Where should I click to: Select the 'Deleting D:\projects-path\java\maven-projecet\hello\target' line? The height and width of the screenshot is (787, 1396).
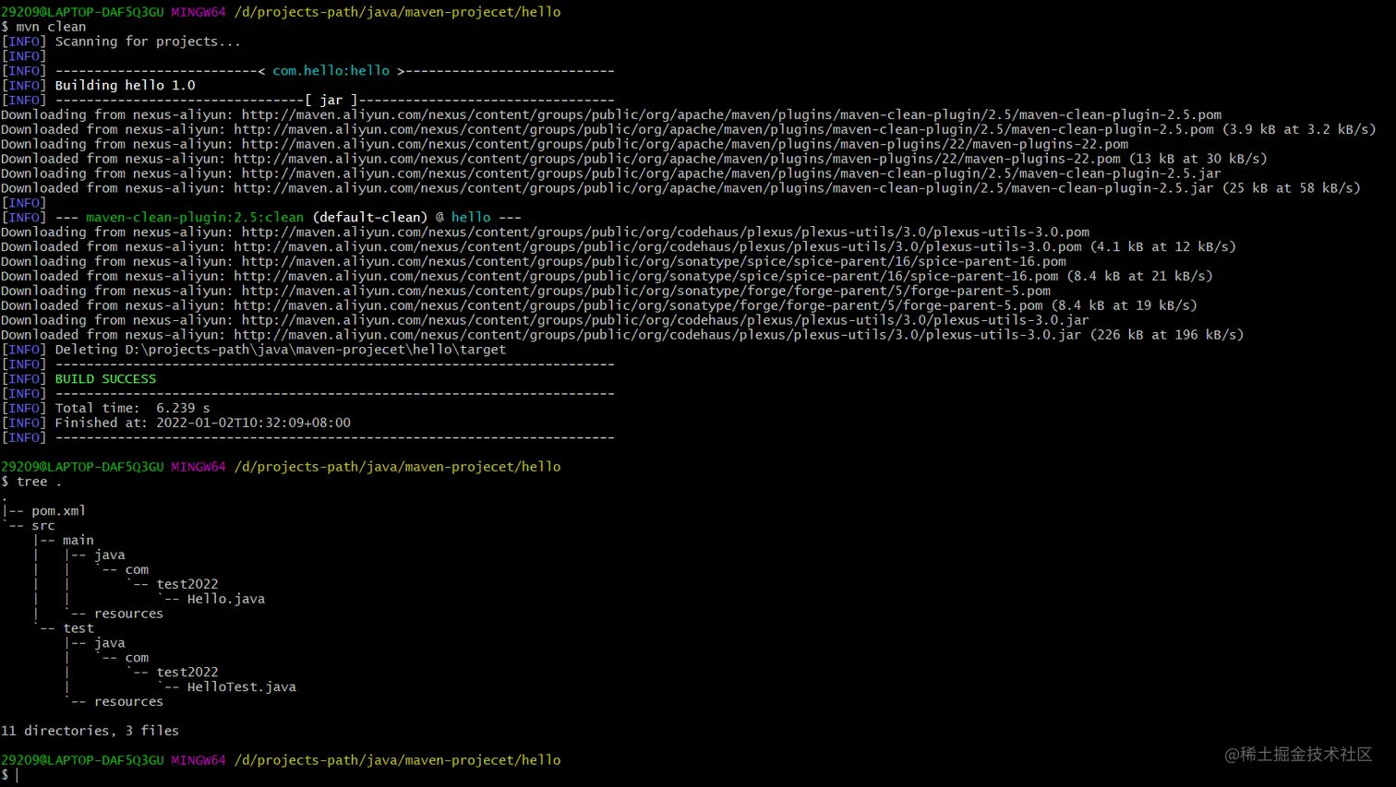[281, 350]
